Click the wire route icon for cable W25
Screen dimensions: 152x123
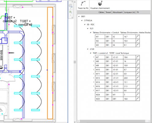(x=138, y=99)
